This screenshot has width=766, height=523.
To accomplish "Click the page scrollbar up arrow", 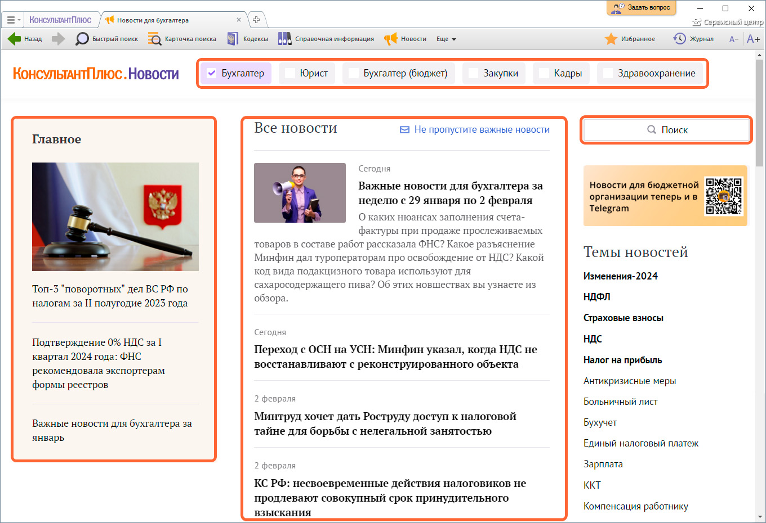I will pyautogui.click(x=760, y=56).
